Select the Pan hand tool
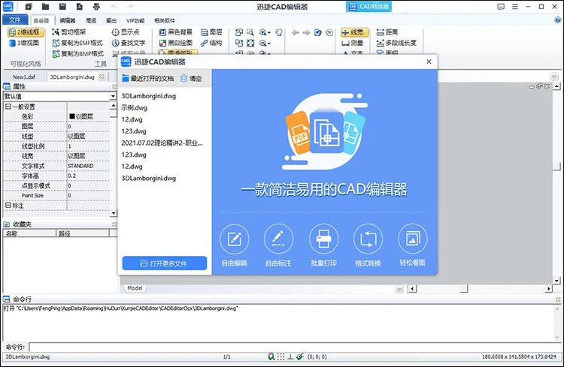The image size is (564, 367). coord(279,32)
